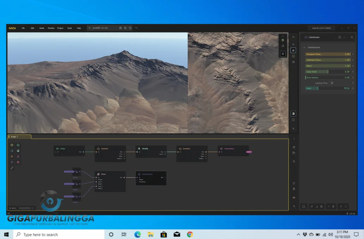Click the red cloud icon in graph sidebar
Screen dimensions: 364x239
294,197
